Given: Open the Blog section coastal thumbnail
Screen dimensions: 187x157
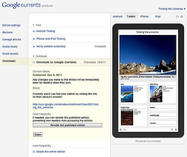Looking at the screenshot, I should (x=127, y=94).
